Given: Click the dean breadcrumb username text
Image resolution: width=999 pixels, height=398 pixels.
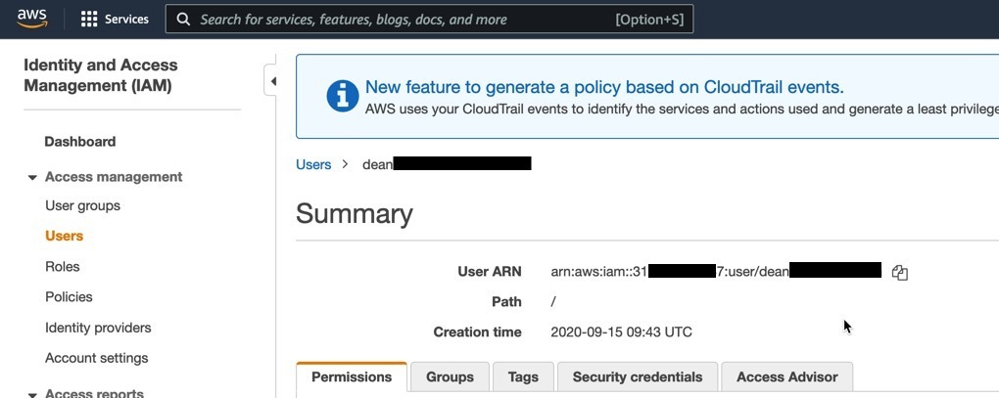Looking at the screenshot, I should 377,164.
